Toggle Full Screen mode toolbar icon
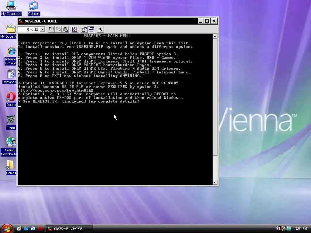Viewport: 311px width, 233px height. (75, 29)
